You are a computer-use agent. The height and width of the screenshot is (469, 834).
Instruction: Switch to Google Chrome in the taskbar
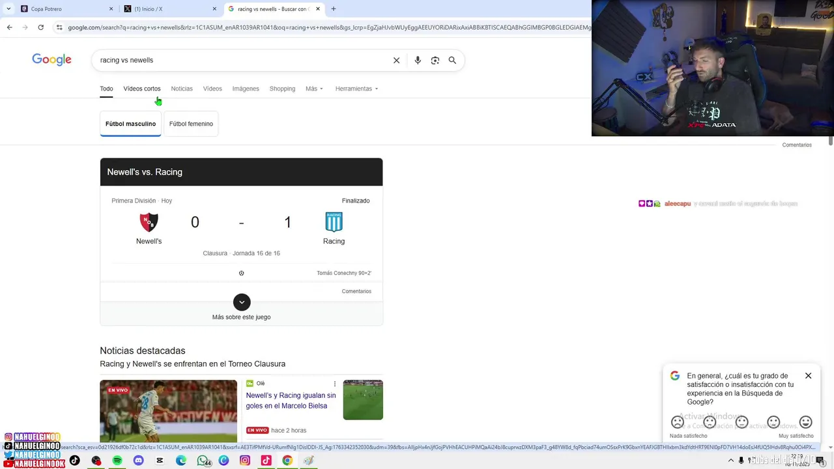point(287,461)
